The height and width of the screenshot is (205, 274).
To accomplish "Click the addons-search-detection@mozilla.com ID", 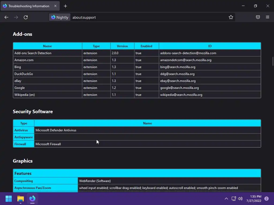I will (x=188, y=53).
